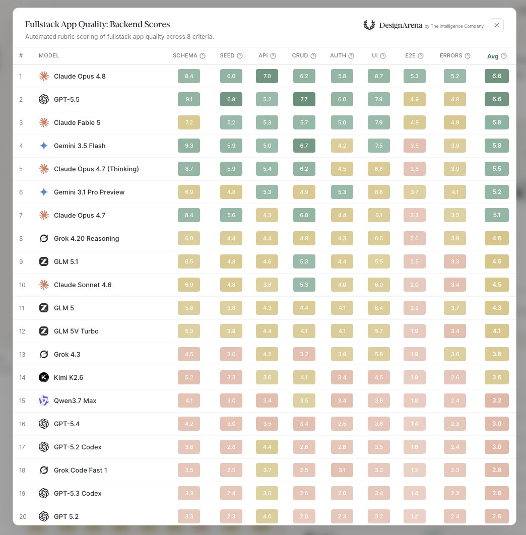This screenshot has width=526, height=535.
Task: Click the help icon beside SEED column
Action: point(240,56)
